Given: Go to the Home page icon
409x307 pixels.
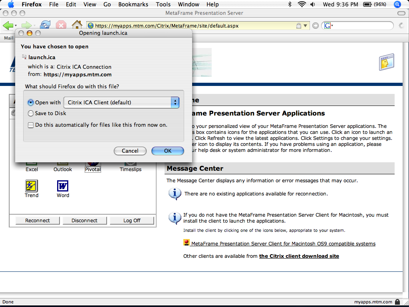Looking at the screenshot, I should pos(77,25).
